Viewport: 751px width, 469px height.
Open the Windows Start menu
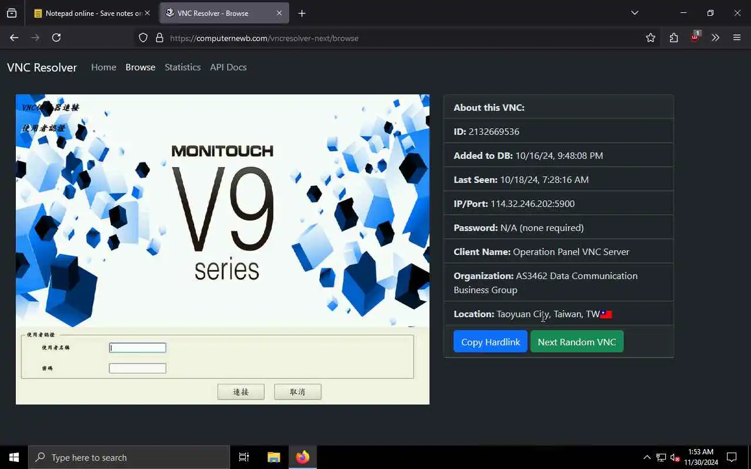(x=14, y=457)
